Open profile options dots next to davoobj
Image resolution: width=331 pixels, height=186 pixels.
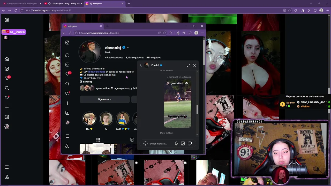click(128, 48)
